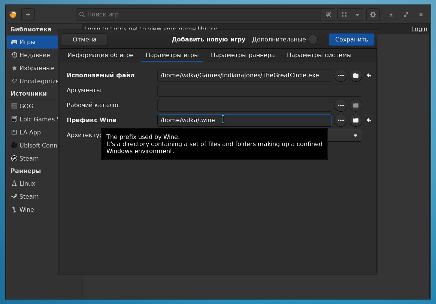Select EA App source

[x=33, y=132]
